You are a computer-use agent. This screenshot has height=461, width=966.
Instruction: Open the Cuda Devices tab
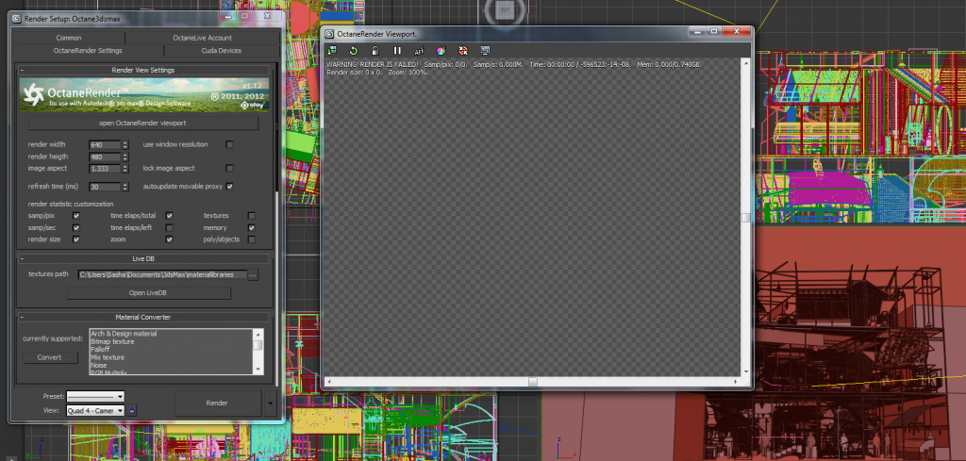click(222, 51)
